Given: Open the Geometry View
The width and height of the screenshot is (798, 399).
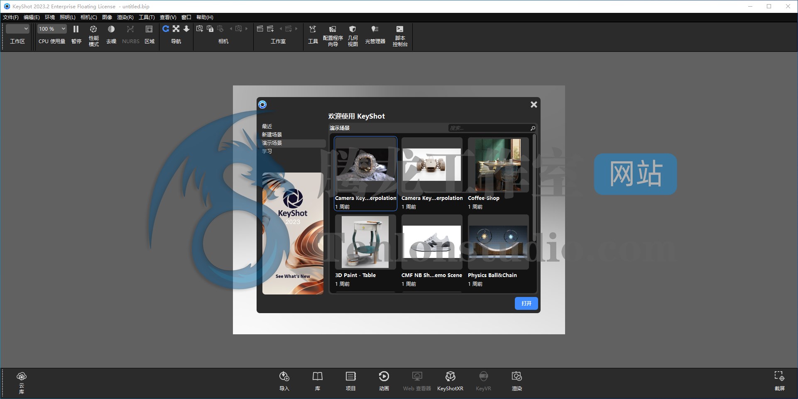Looking at the screenshot, I should (x=352, y=35).
